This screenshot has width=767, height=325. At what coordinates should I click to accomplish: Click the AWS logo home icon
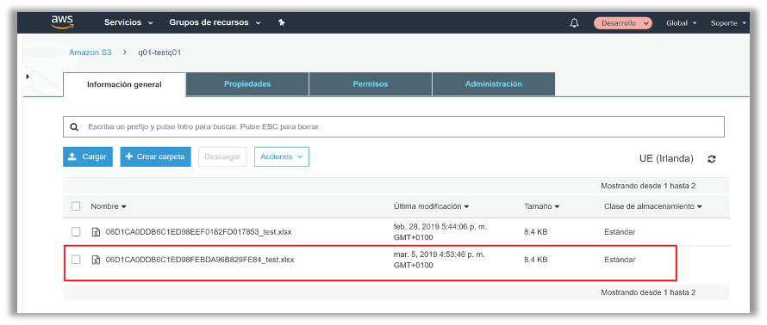[62, 22]
